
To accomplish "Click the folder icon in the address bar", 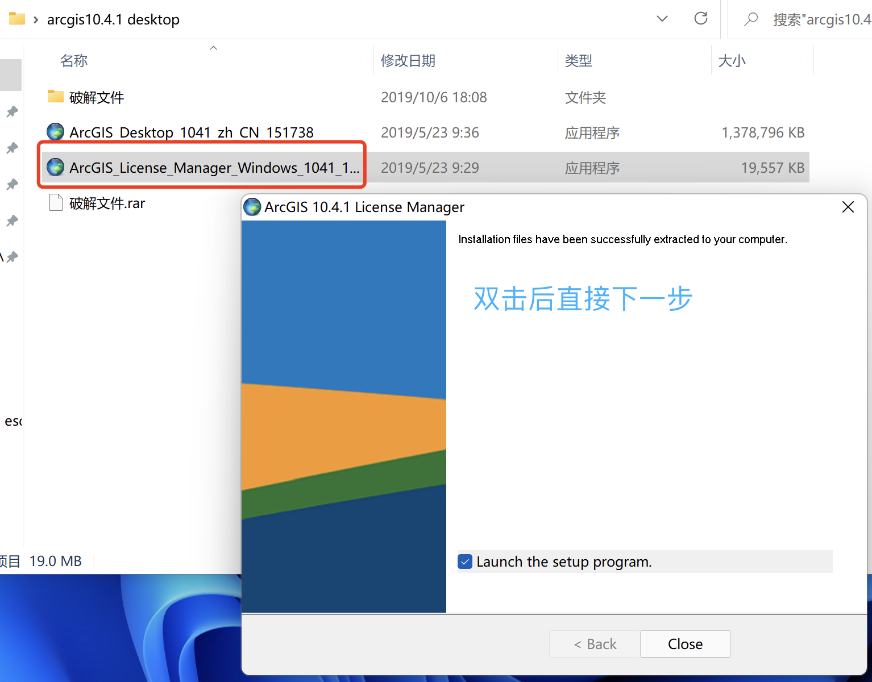I will tap(17, 18).
